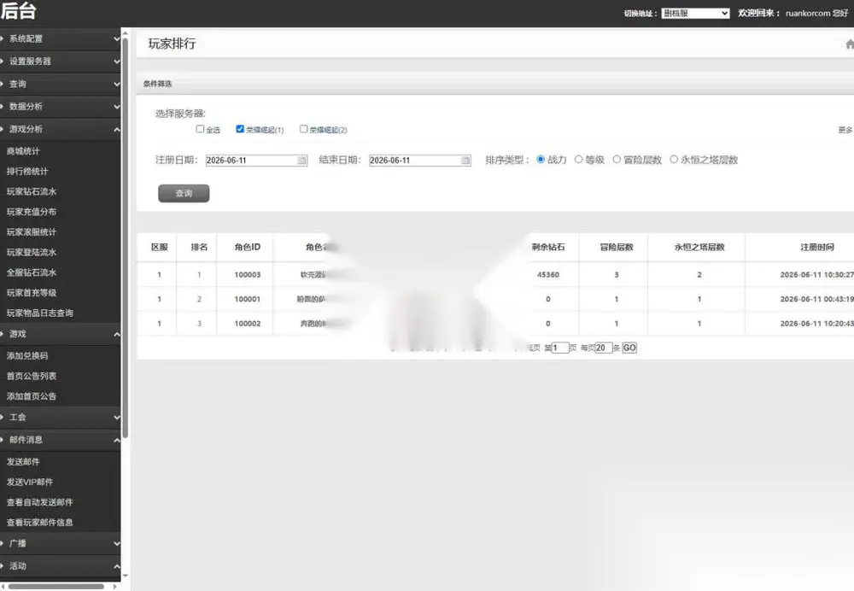Go to 发送VIP邮件 sidebar item
This screenshot has height=591, width=854.
tap(30, 482)
